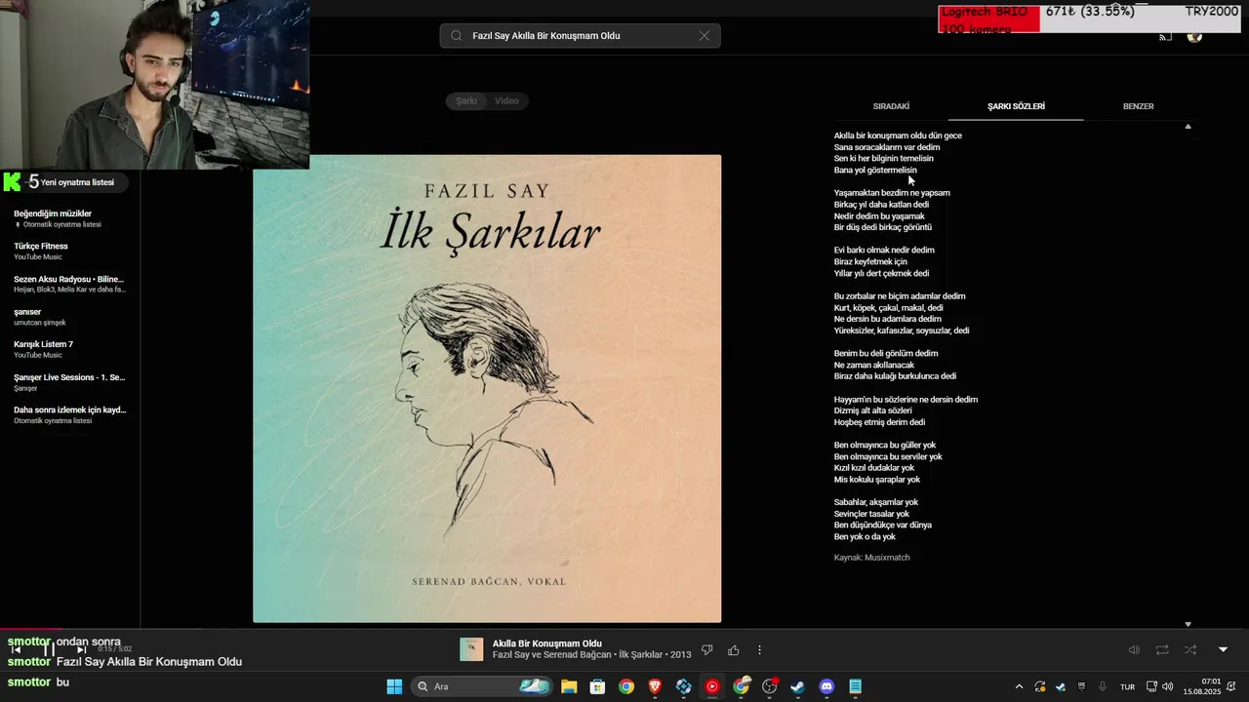
Task: Open File Explorer from taskbar
Action: tap(569, 686)
